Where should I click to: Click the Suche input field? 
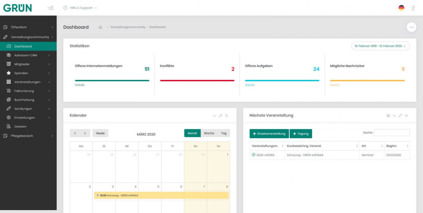[392, 133]
